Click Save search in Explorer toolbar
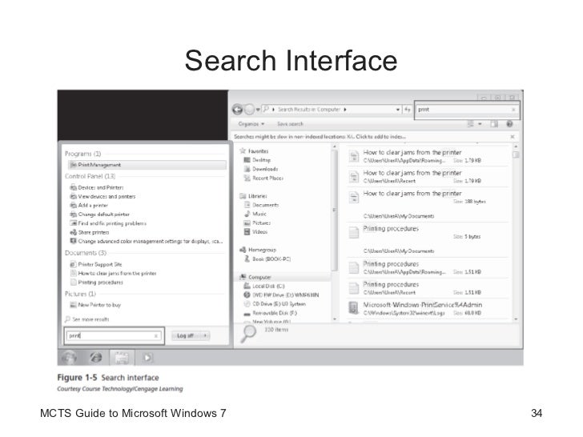The height and width of the screenshot is (437, 583). point(290,124)
